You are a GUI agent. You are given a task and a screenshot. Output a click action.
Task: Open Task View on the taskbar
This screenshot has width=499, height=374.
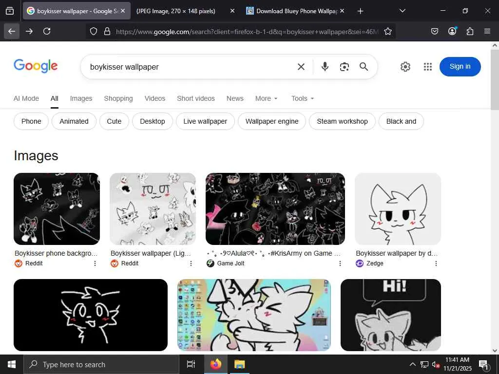(x=191, y=364)
